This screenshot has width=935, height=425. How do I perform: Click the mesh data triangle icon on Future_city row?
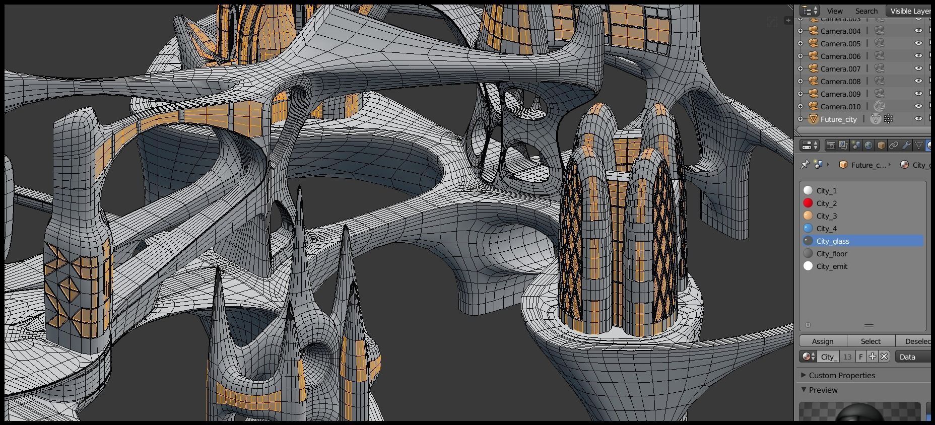[876, 119]
